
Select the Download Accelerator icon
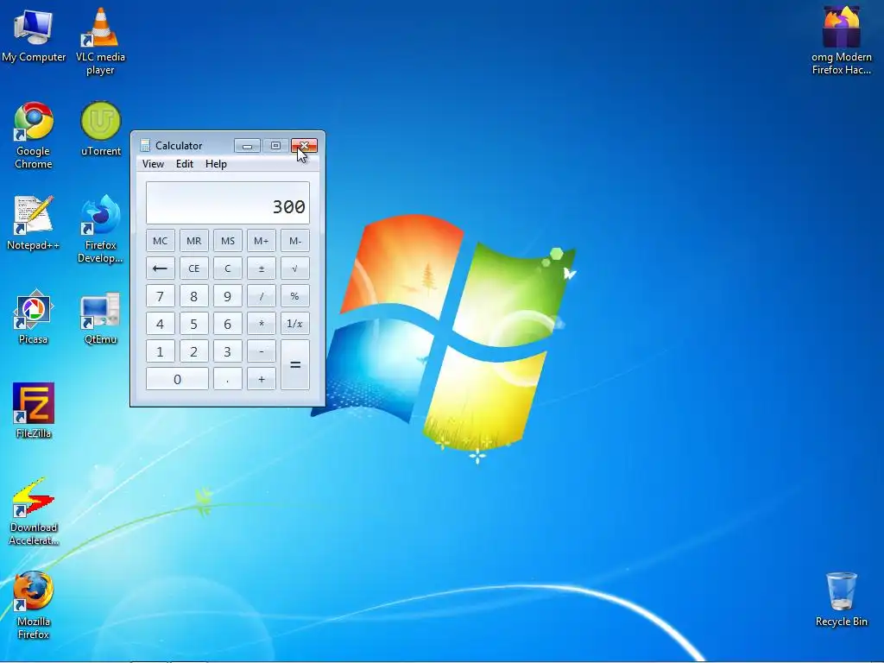34,511
